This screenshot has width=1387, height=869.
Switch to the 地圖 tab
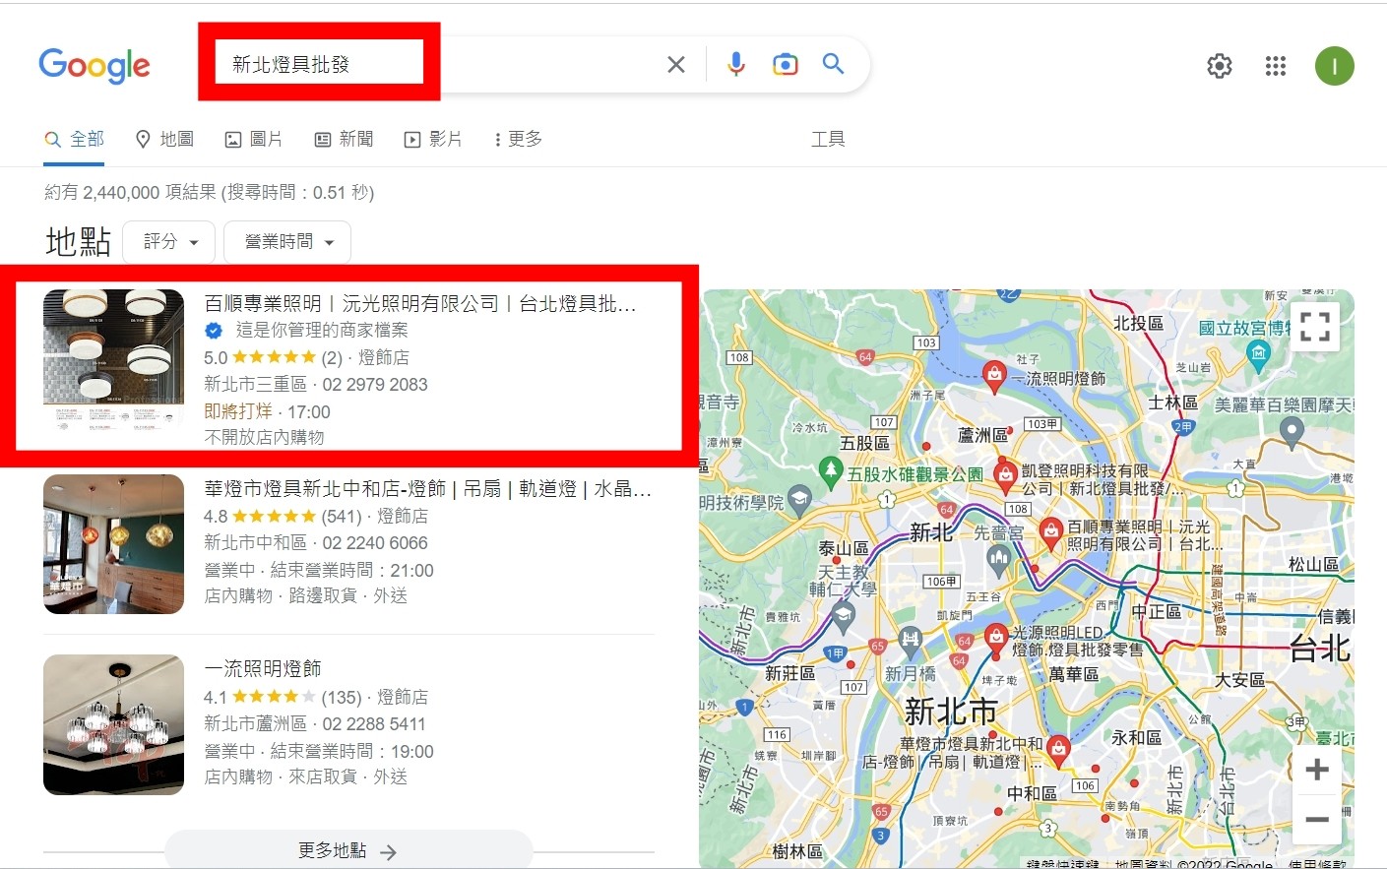click(x=164, y=139)
